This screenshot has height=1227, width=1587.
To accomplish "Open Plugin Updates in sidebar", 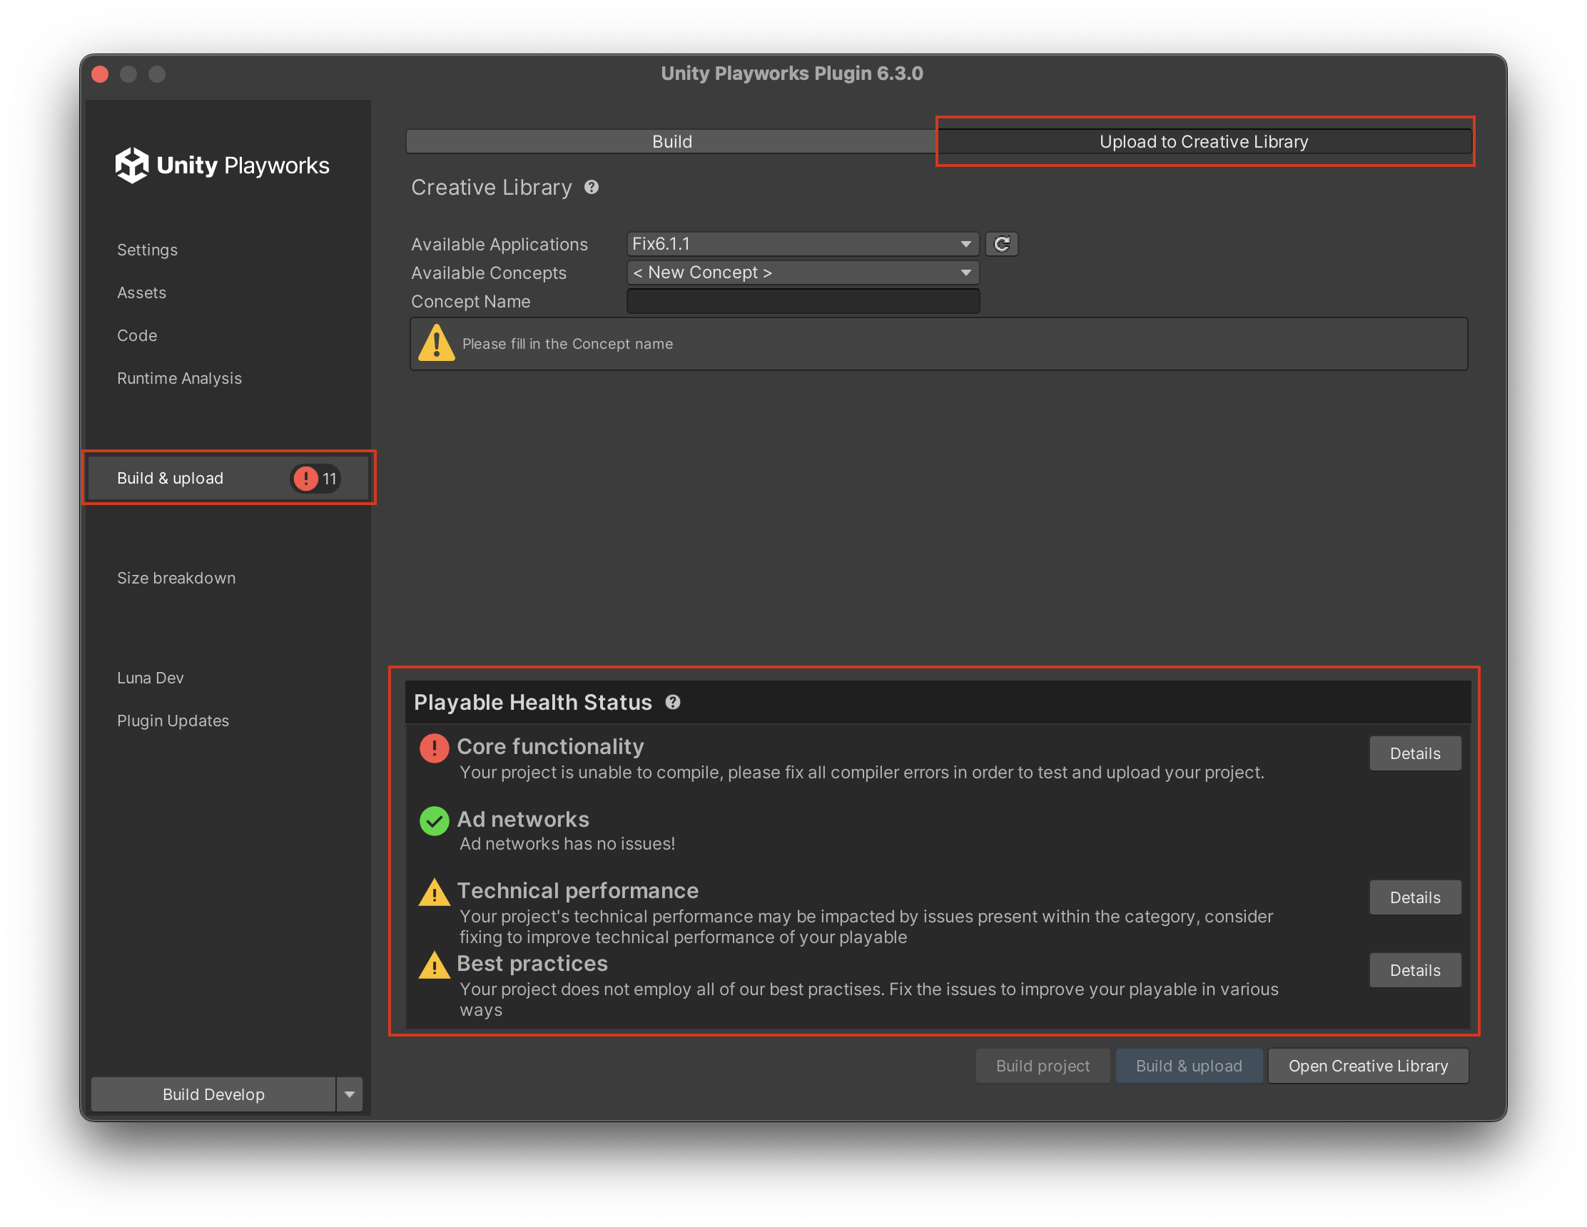I will tap(173, 721).
